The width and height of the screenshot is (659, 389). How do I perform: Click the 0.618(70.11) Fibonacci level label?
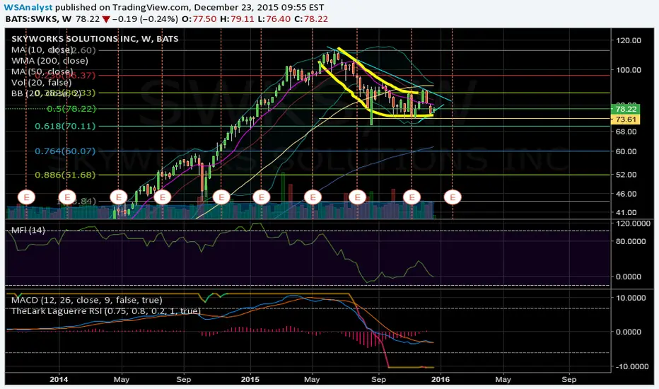tap(65, 126)
